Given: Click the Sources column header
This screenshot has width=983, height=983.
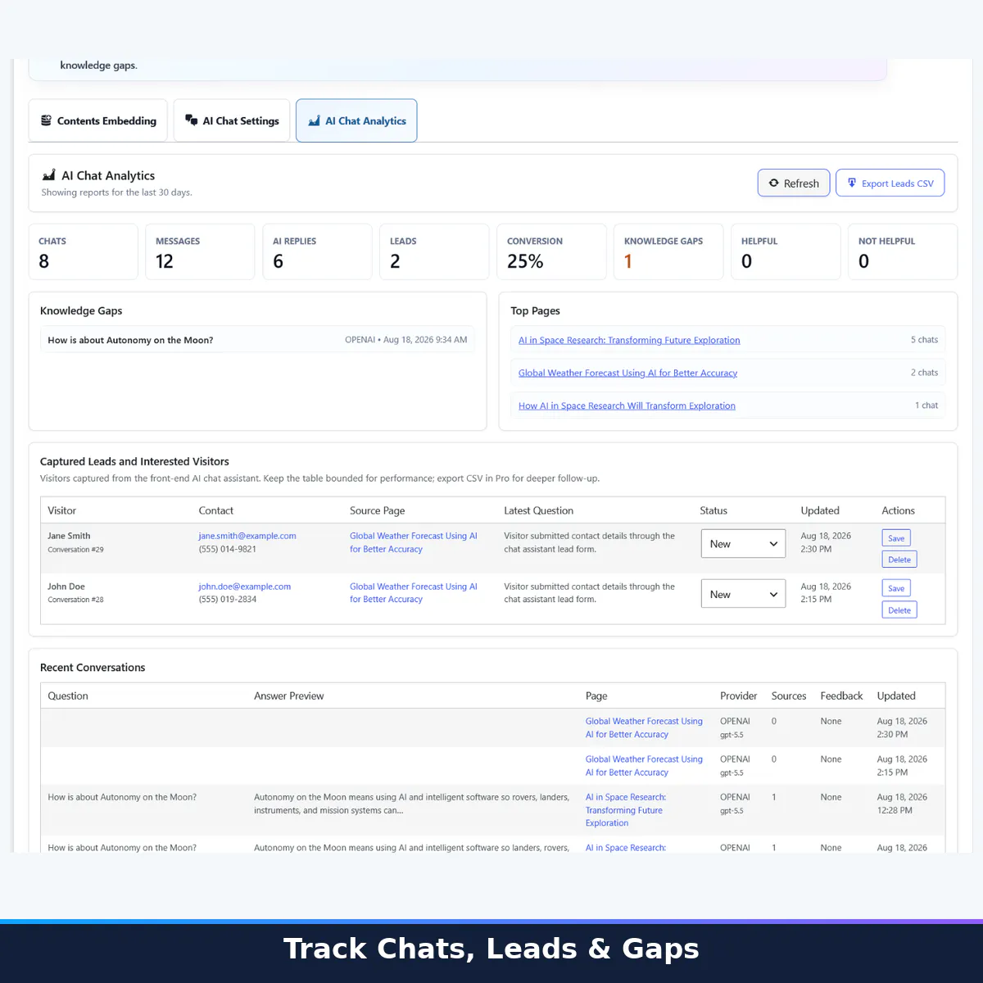Looking at the screenshot, I should [789, 695].
